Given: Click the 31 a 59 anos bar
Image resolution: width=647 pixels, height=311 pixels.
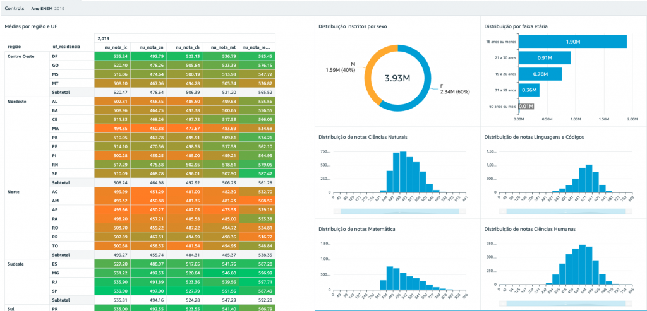Looking at the screenshot, I should pyautogui.click(x=529, y=90).
